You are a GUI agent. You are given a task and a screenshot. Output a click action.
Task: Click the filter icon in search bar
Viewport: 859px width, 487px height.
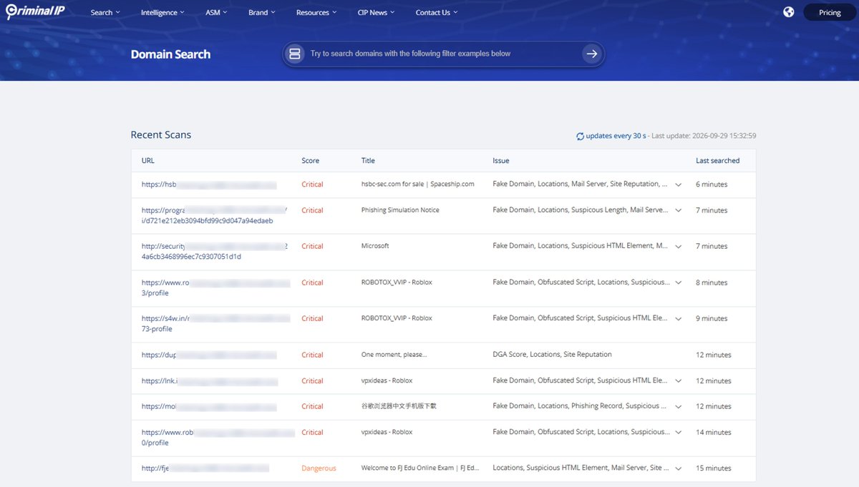tap(294, 54)
